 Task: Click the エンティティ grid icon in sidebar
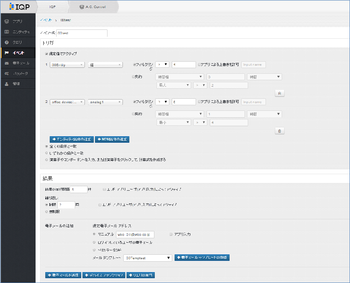point(6,32)
